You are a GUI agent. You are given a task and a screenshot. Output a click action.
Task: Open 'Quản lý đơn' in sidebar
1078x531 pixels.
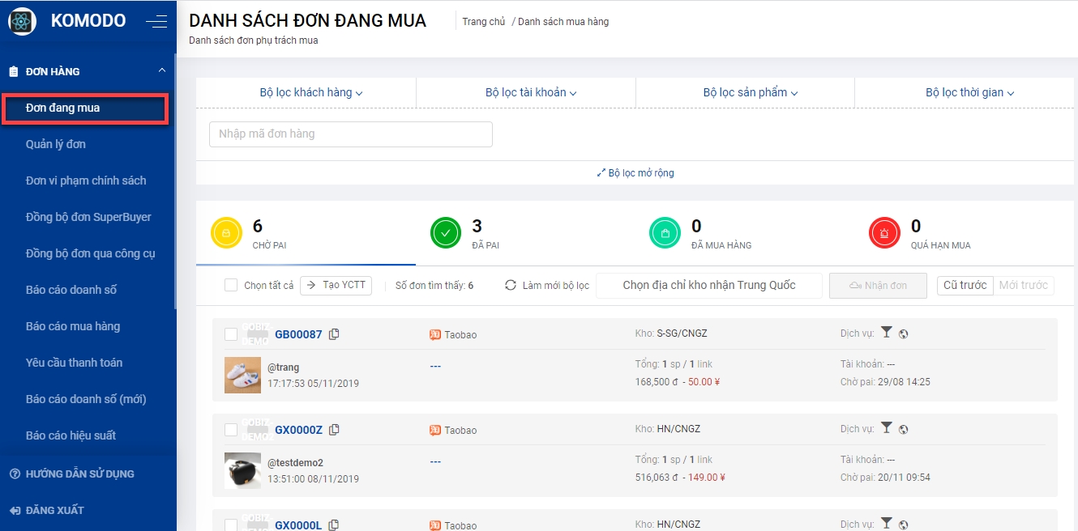click(x=56, y=144)
